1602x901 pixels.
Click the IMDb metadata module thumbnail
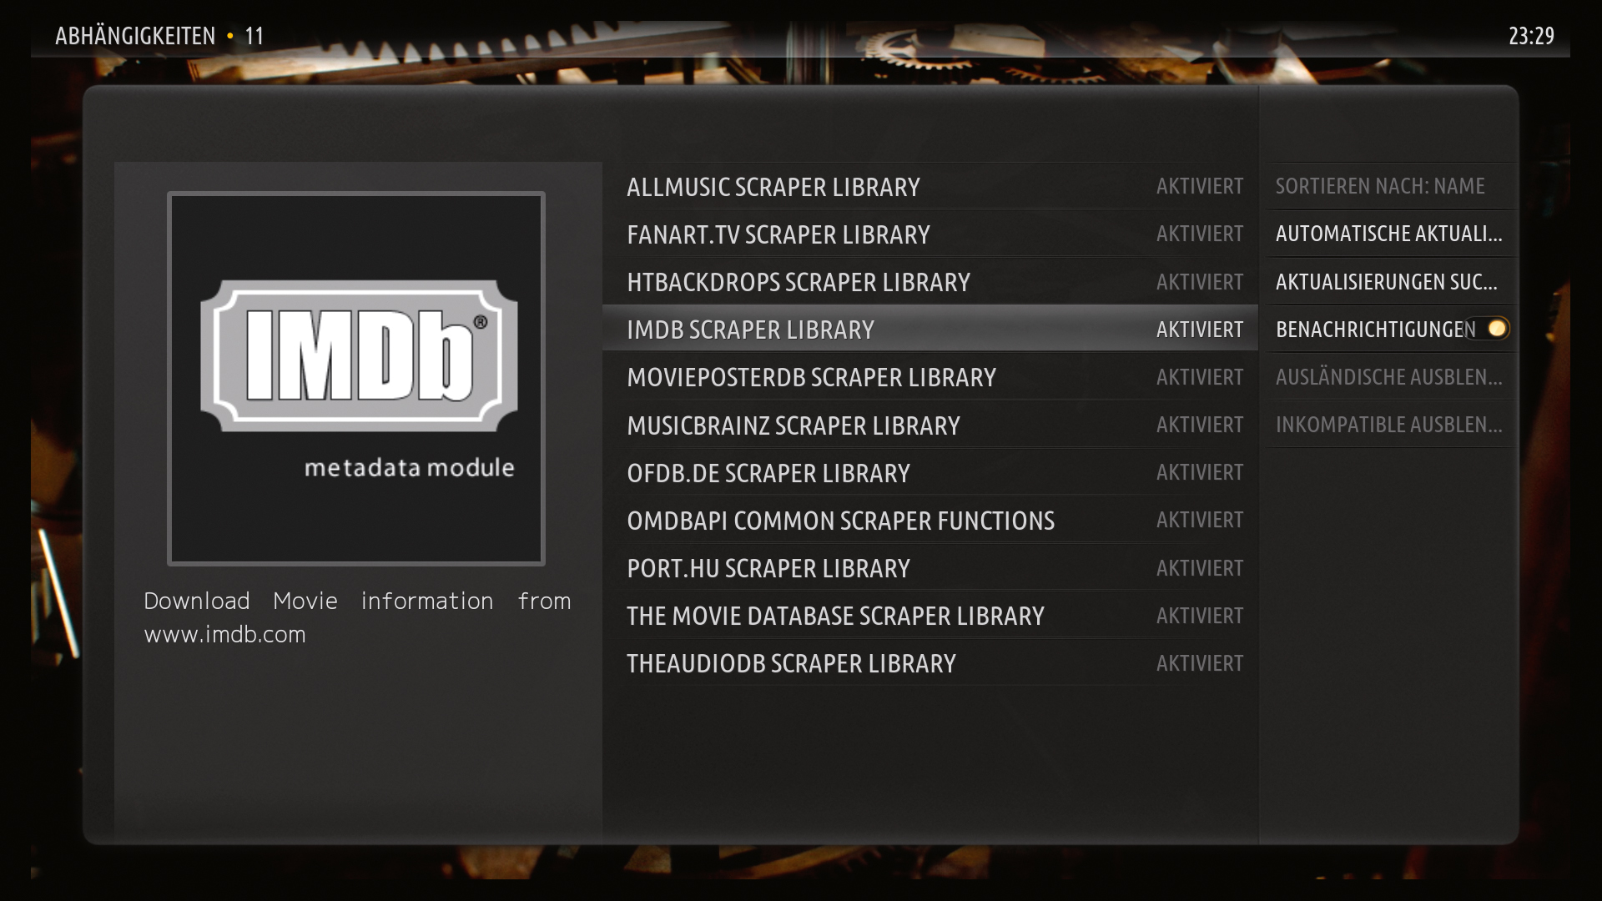[x=356, y=378]
